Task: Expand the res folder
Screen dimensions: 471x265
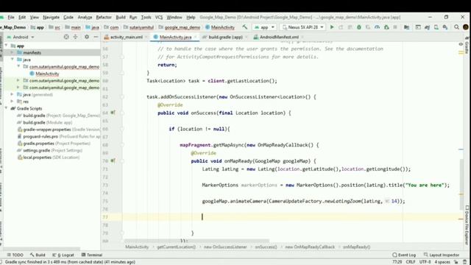Action: click(13, 102)
